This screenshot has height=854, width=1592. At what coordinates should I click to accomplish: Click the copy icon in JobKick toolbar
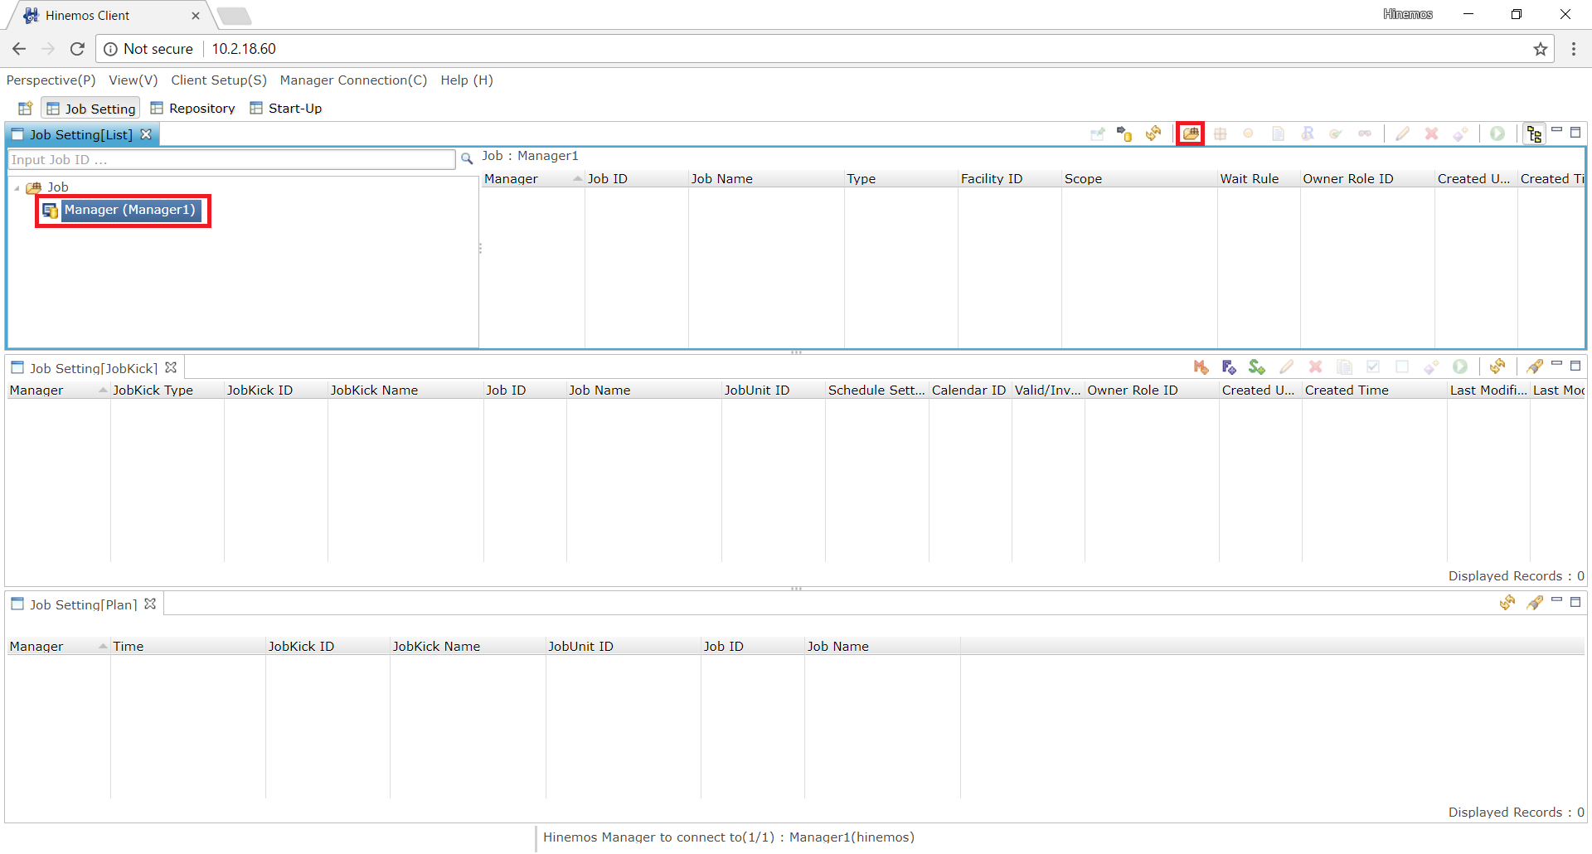[1344, 366]
